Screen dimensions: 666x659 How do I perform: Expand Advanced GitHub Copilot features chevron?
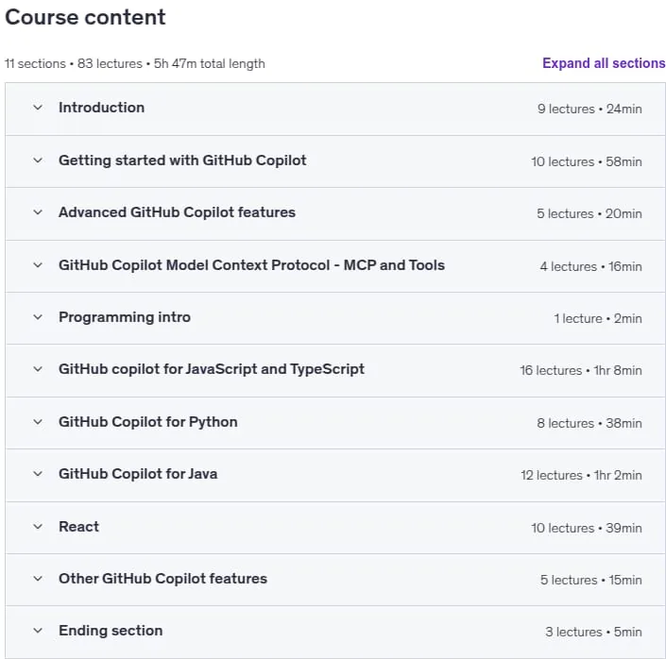(x=38, y=212)
